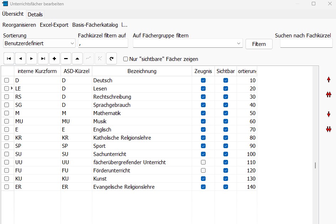336x224 pixels.
Task: Click the refresh data navigator button
Action: pyautogui.click(x=112, y=58)
